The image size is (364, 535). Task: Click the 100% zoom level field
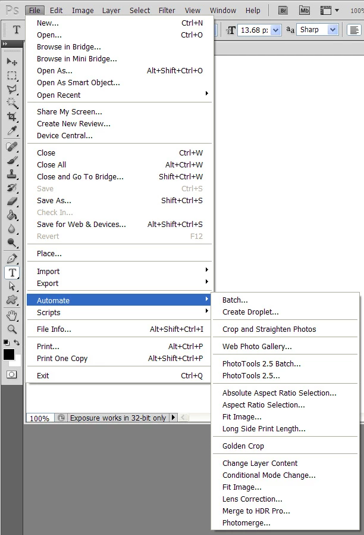(39, 418)
